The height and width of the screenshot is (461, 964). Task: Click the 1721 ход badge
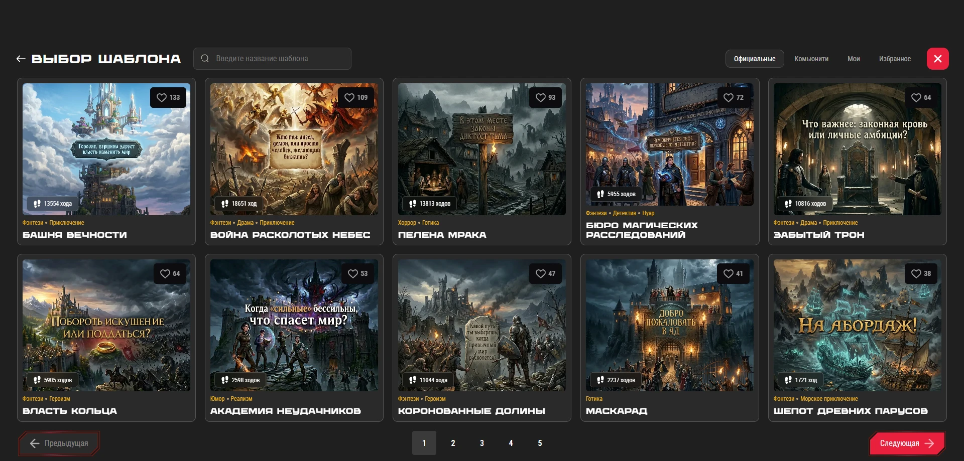pyautogui.click(x=801, y=380)
